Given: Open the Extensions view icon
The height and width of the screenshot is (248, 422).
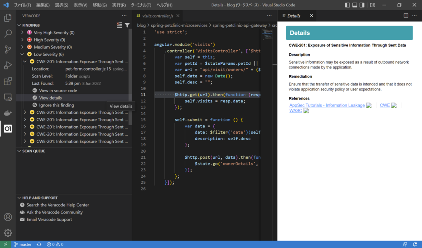Looking at the screenshot, I should click(x=8, y=81).
